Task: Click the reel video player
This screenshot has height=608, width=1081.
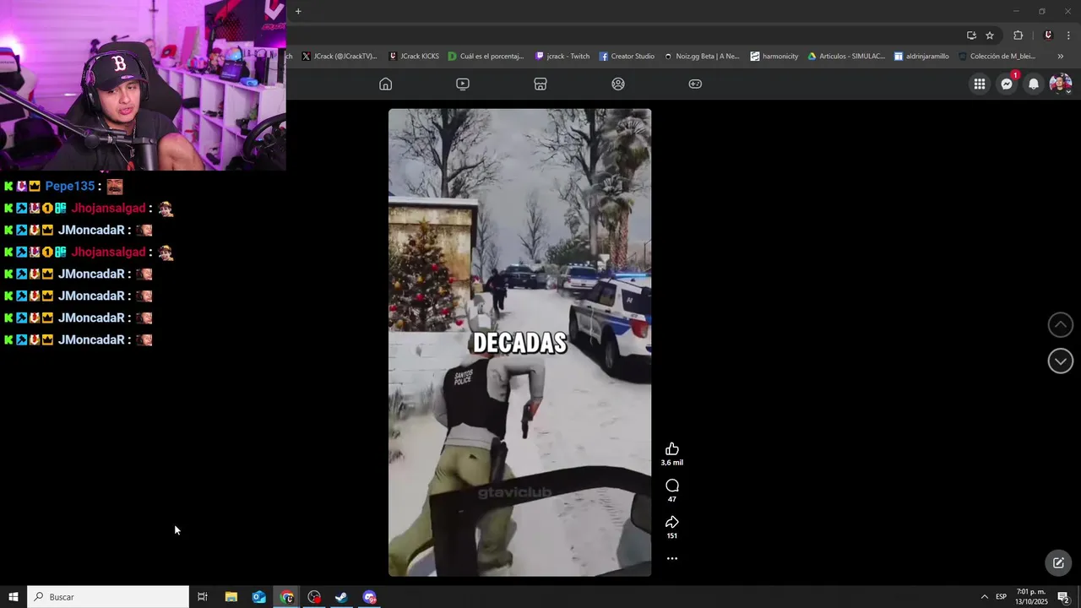Action: [x=519, y=342]
